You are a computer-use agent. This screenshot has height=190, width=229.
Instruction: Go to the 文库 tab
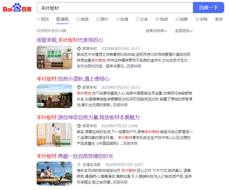click(142, 19)
